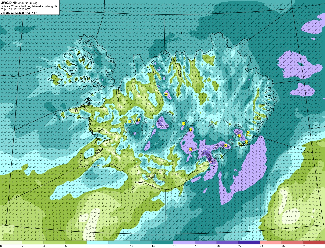Click the legend scale number 24
The width and height of the screenshot is (325, 248).
[x=261, y=246]
